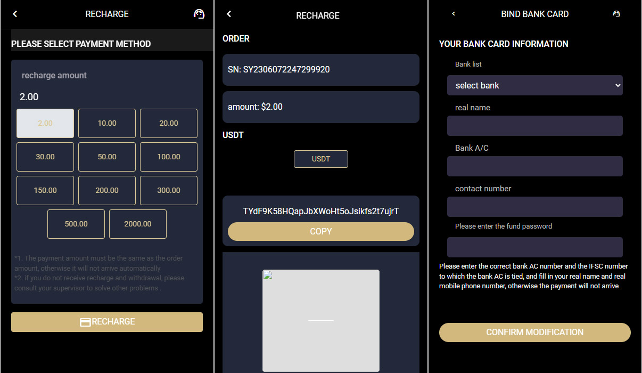Choose the 30.00 recharge amount
This screenshot has width=642, height=373.
(x=45, y=157)
